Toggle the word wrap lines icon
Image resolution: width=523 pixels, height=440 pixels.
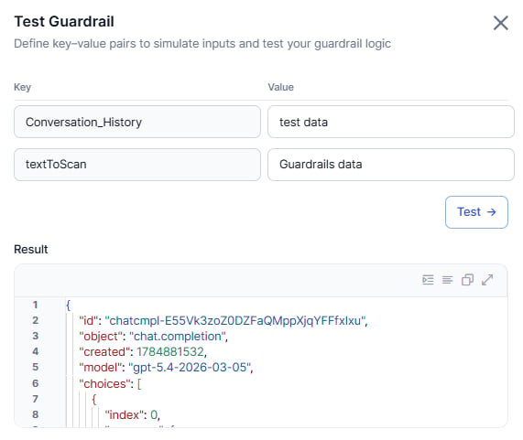[x=448, y=280]
